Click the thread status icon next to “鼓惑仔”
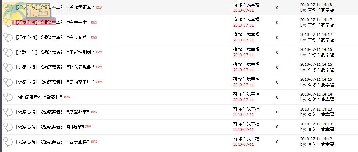Screen dimensions: 358x152 pyautogui.click(x=8, y=97)
